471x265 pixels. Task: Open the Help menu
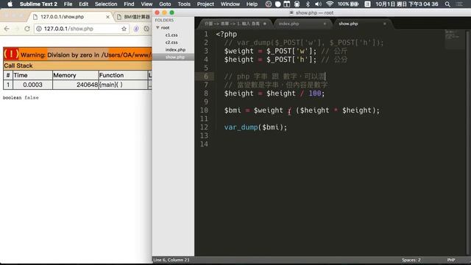(252, 4)
